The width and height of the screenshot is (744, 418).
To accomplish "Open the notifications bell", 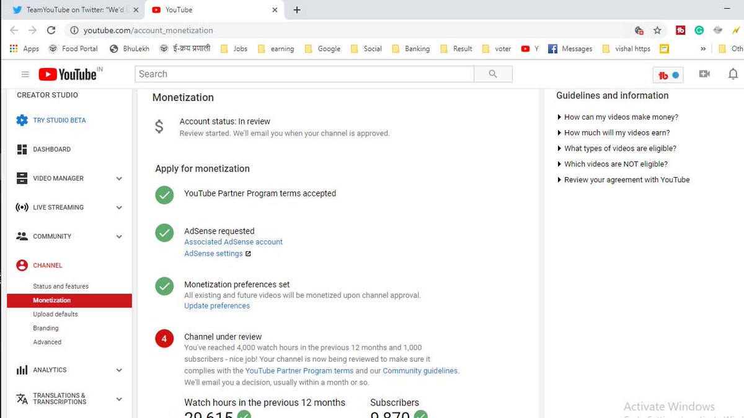I will point(733,74).
